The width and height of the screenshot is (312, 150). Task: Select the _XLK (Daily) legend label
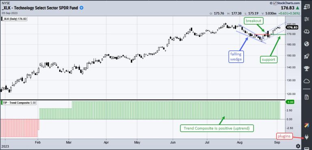click(14, 19)
